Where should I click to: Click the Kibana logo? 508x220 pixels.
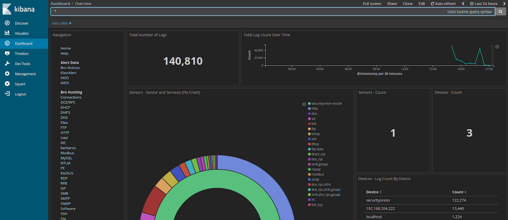point(19,9)
